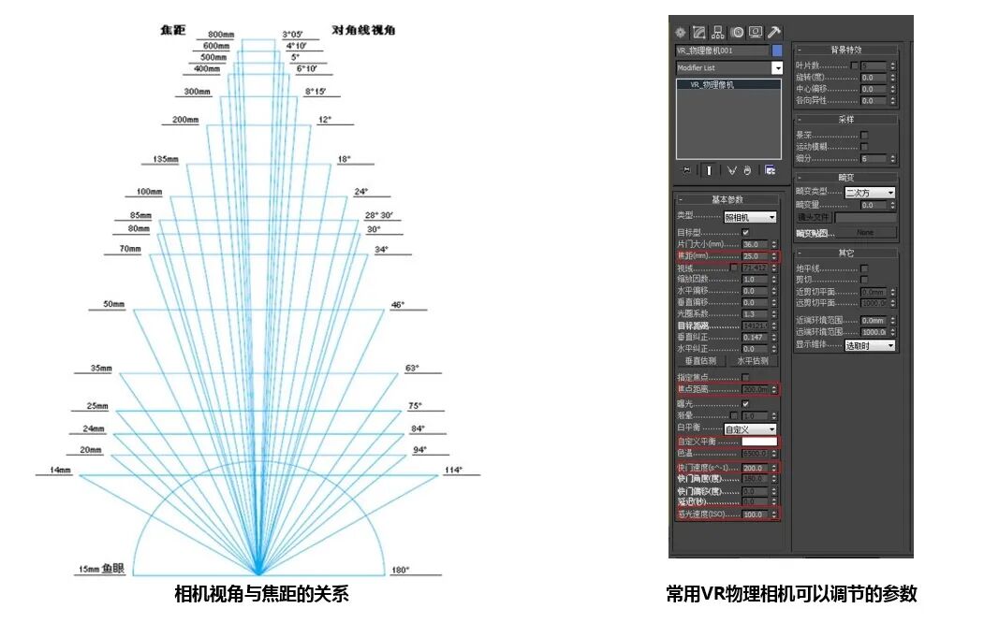Open the Utilities hammer panel tab
Viewport: 984px width, 623px height.
(x=774, y=32)
